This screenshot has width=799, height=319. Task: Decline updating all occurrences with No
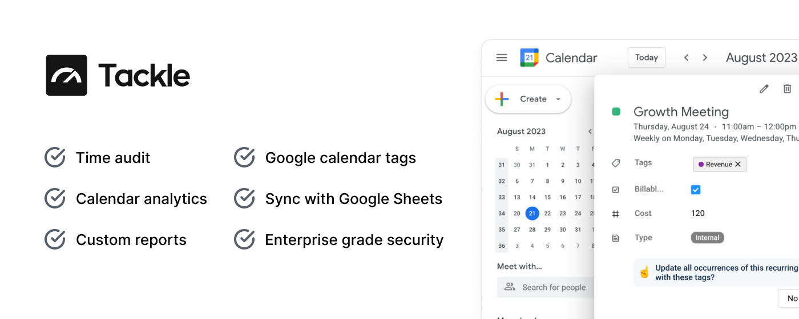tap(791, 298)
